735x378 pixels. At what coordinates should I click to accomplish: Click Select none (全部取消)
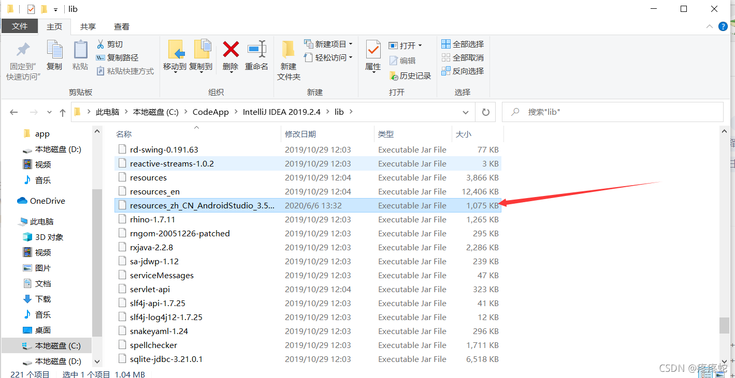tap(463, 58)
